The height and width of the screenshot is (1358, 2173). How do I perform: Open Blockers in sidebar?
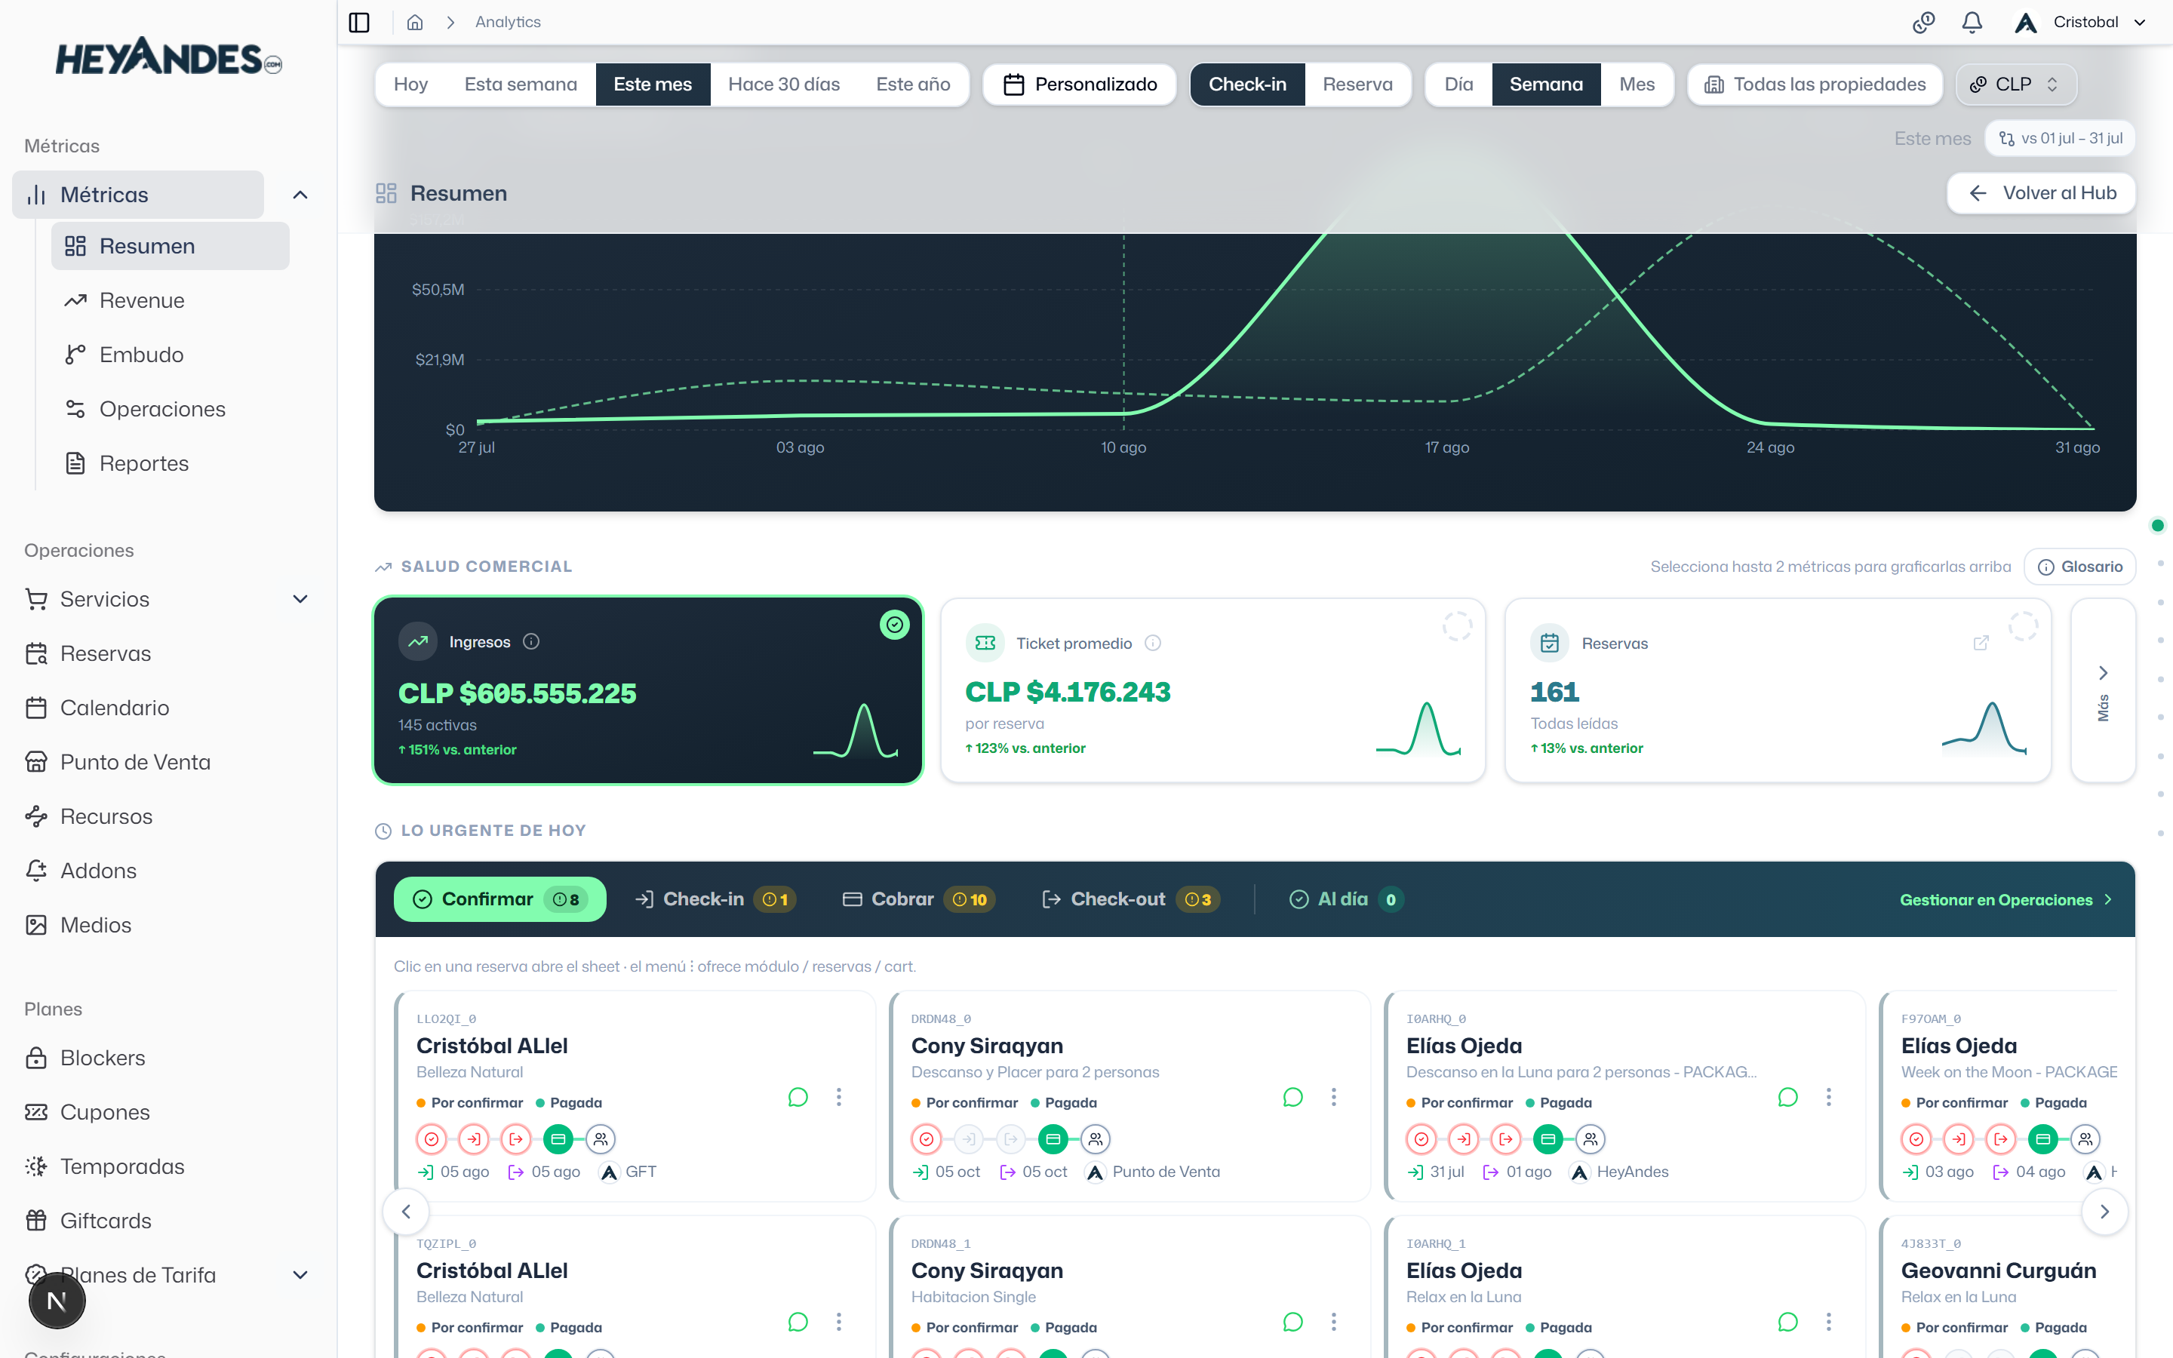[103, 1057]
